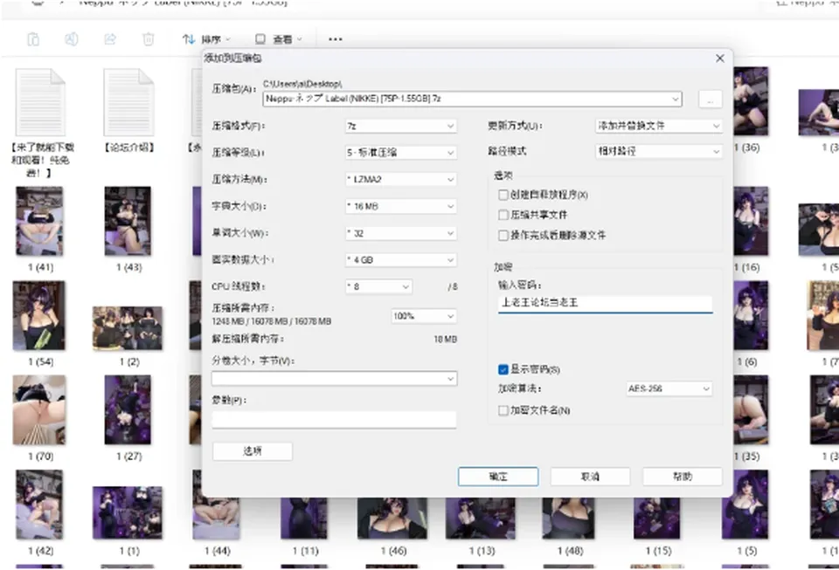Click the 输入密码 password field
The image size is (839, 570).
pos(605,303)
